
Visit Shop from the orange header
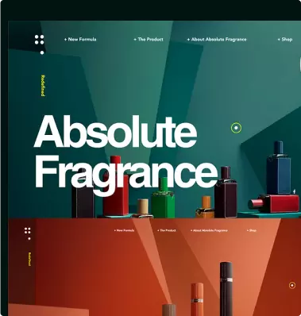click(252, 230)
